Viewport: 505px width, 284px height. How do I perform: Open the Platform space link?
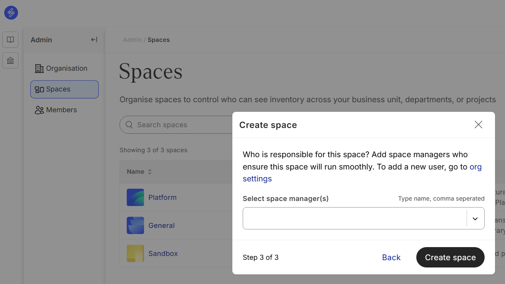(x=162, y=198)
